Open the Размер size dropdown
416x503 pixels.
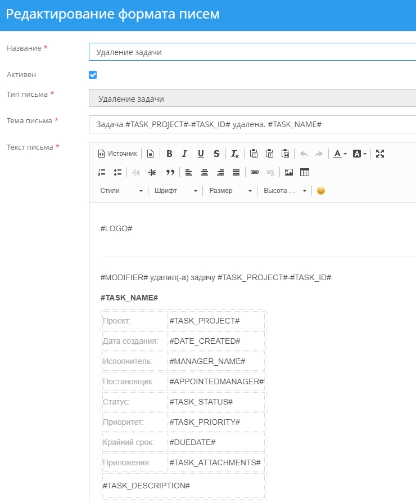(230, 191)
